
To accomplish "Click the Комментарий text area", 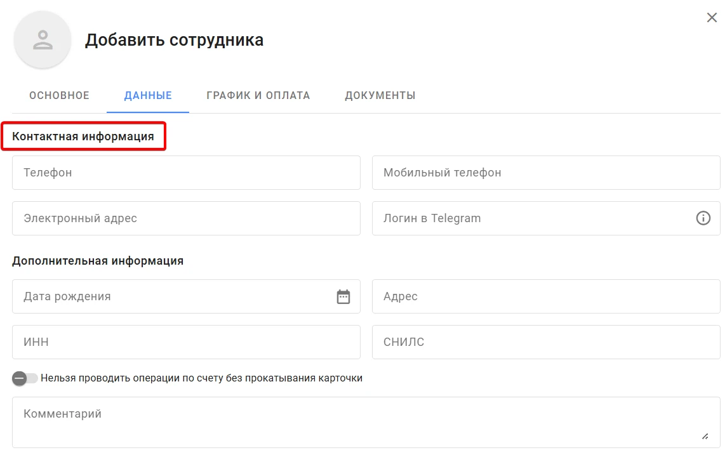I will 366,422.
